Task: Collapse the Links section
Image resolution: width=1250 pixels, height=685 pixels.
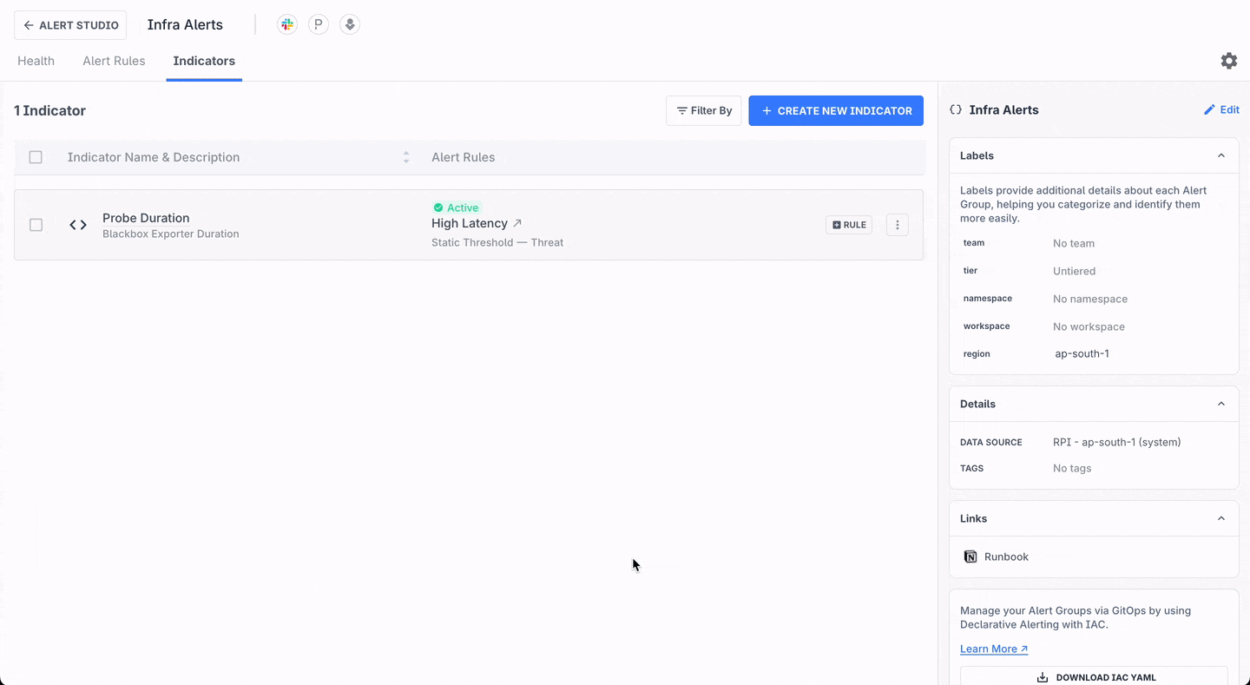Action: click(1220, 518)
